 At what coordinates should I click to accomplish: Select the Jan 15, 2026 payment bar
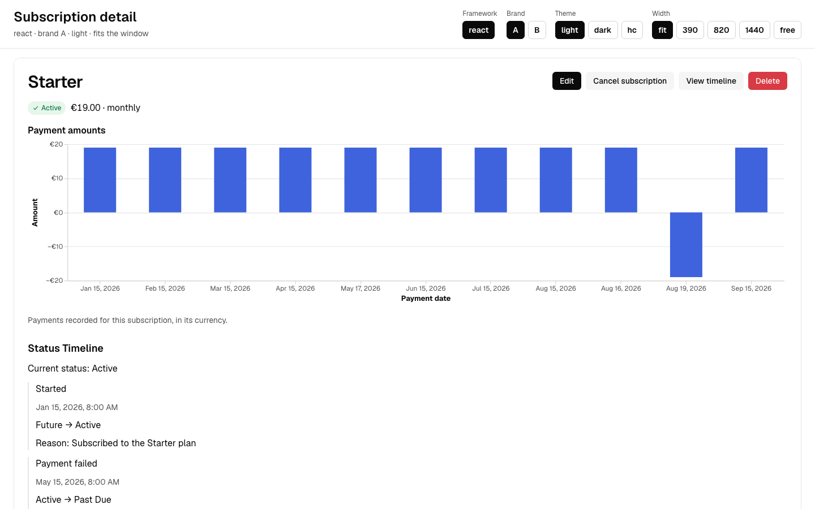tap(100, 180)
